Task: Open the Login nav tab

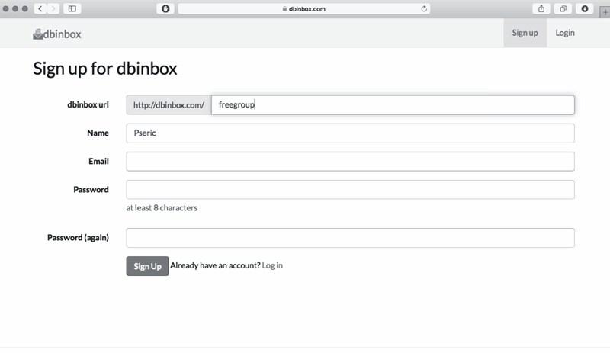Action: click(x=565, y=33)
